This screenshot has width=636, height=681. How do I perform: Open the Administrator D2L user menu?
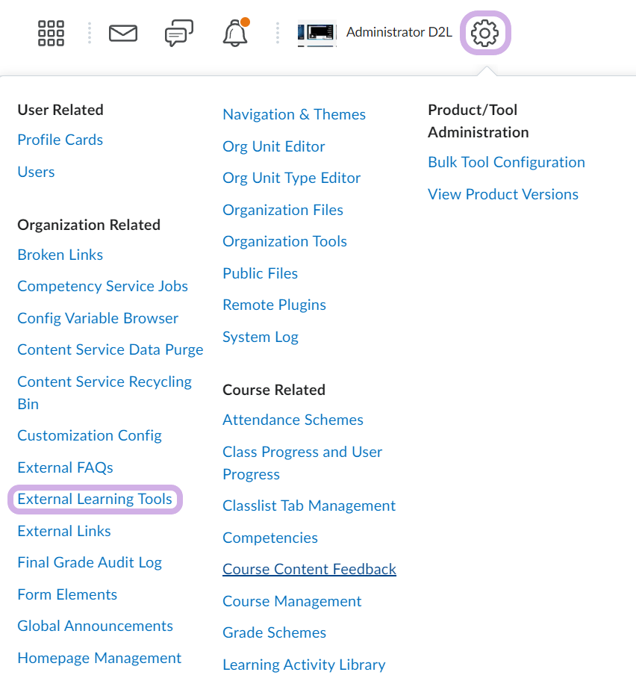click(x=399, y=33)
